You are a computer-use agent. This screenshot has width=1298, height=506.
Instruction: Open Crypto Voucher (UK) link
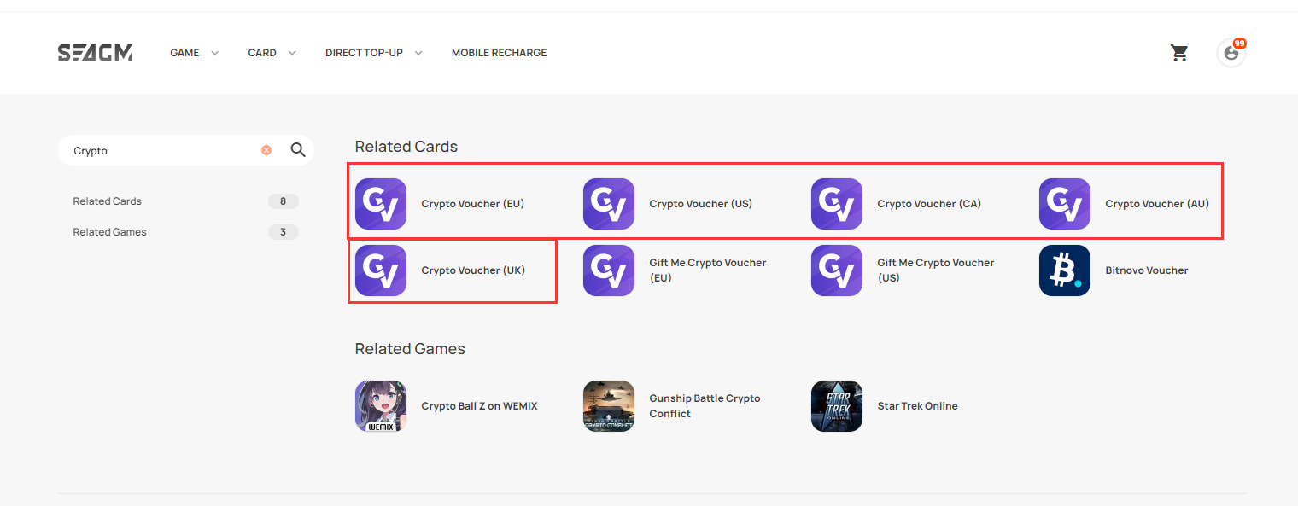click(473, 270)
